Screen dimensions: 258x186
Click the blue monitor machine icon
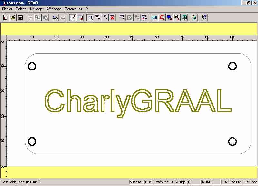[x=169, y=17]
